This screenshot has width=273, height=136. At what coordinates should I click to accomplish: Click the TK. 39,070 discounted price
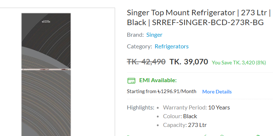(189, 62)
